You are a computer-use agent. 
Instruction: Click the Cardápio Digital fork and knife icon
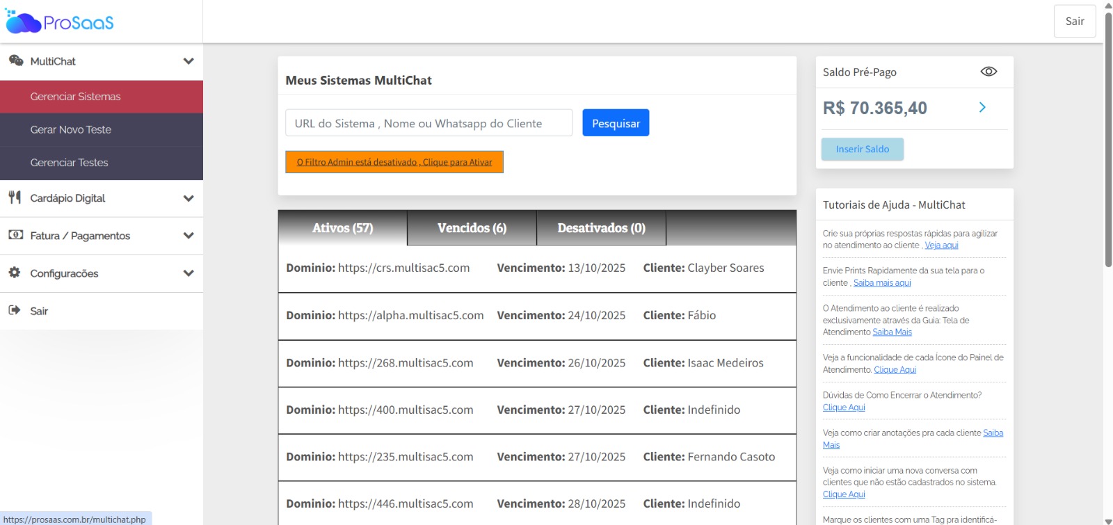[15, 197]
